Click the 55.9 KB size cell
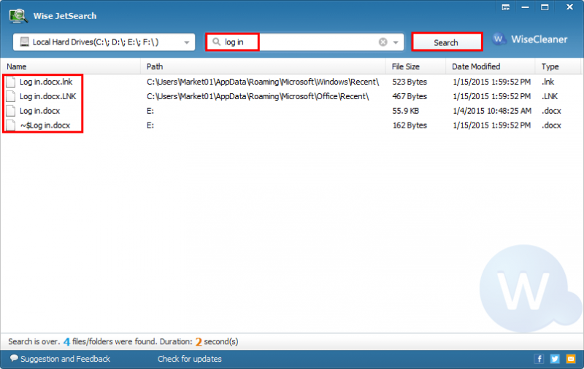 (x=406, y=111)
